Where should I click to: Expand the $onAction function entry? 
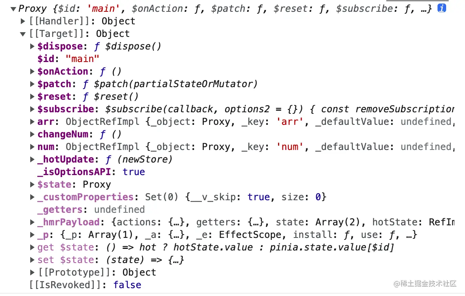point(32,71)
